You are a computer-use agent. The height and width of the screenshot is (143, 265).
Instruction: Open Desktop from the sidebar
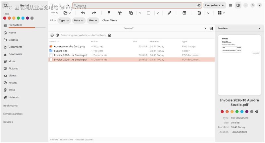24,40
